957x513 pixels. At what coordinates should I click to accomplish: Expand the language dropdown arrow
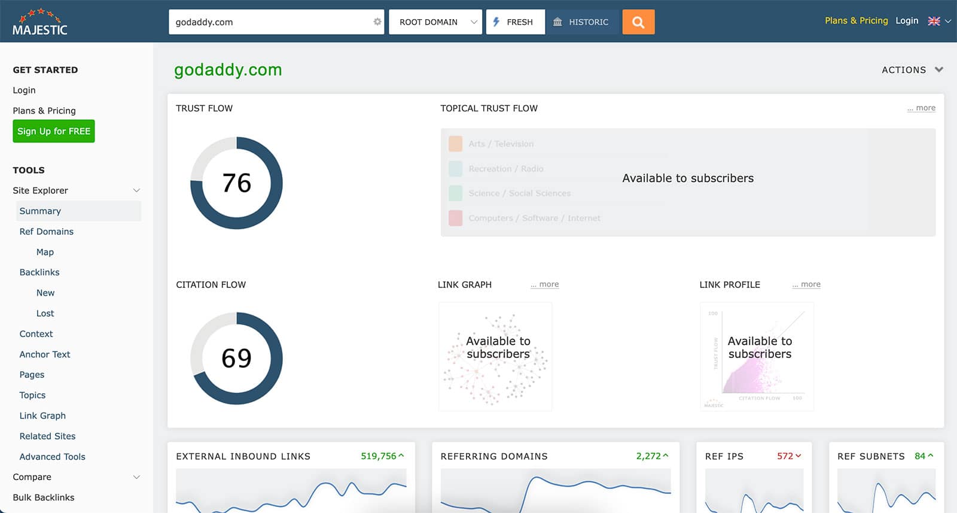[947, 21]
